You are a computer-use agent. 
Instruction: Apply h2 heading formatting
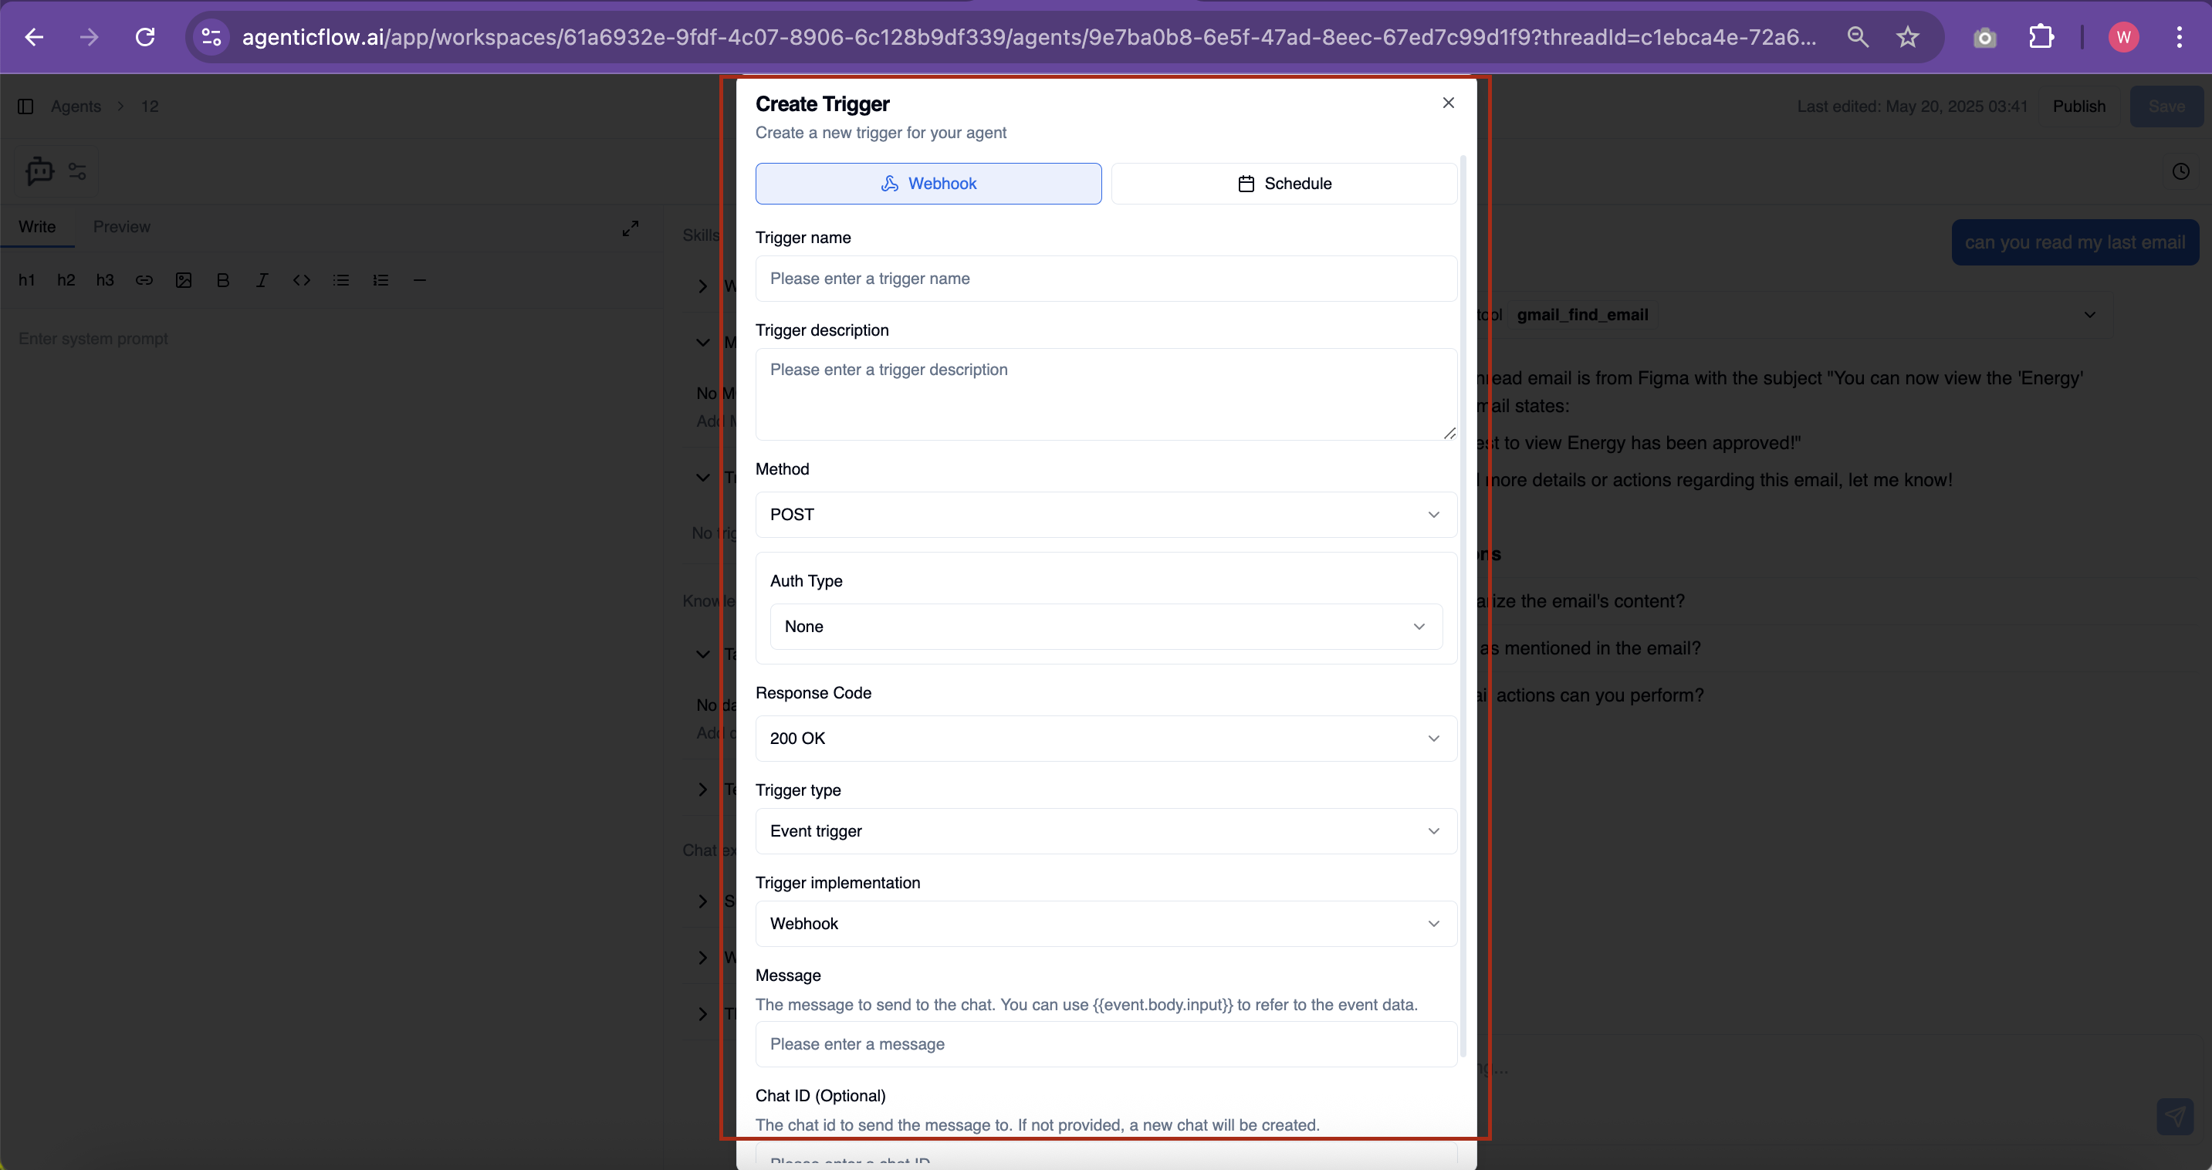tap(66, 280)
